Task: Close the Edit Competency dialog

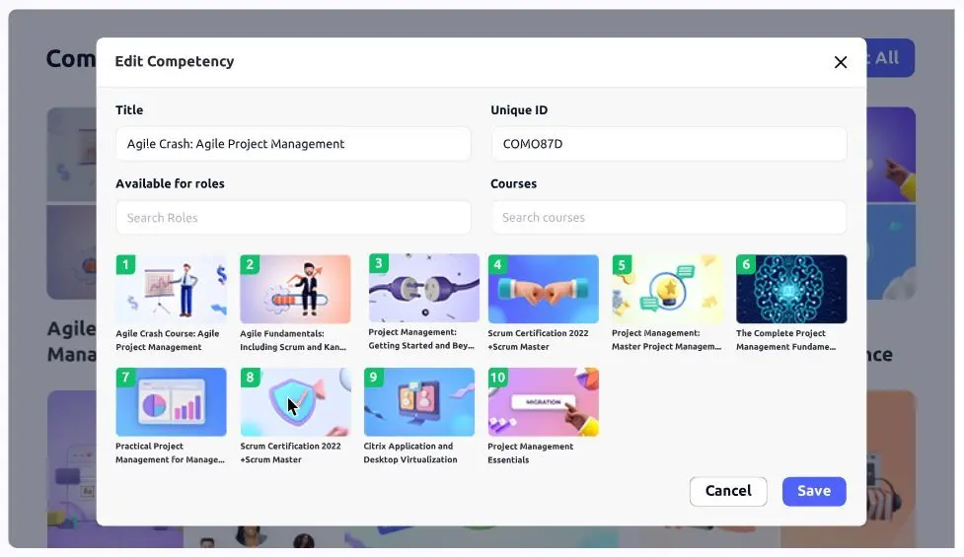Action: point(840,62)
